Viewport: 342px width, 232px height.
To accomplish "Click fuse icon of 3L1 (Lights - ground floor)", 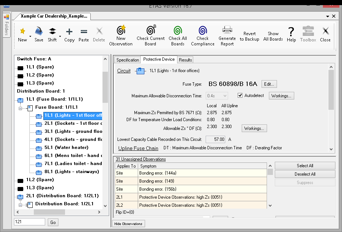I will pos(39,132).
